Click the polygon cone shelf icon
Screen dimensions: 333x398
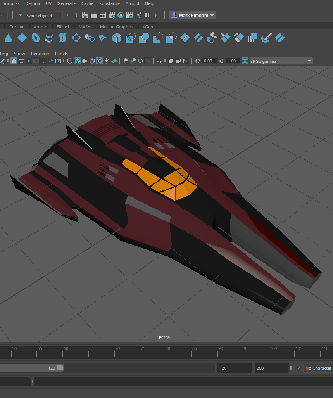(9, 38)
